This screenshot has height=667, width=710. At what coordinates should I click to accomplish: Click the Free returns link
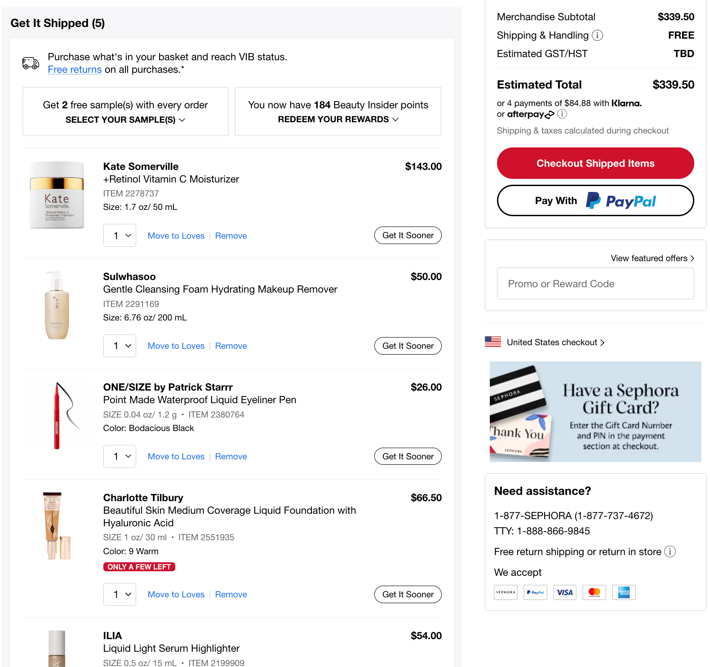click(75, 70)
